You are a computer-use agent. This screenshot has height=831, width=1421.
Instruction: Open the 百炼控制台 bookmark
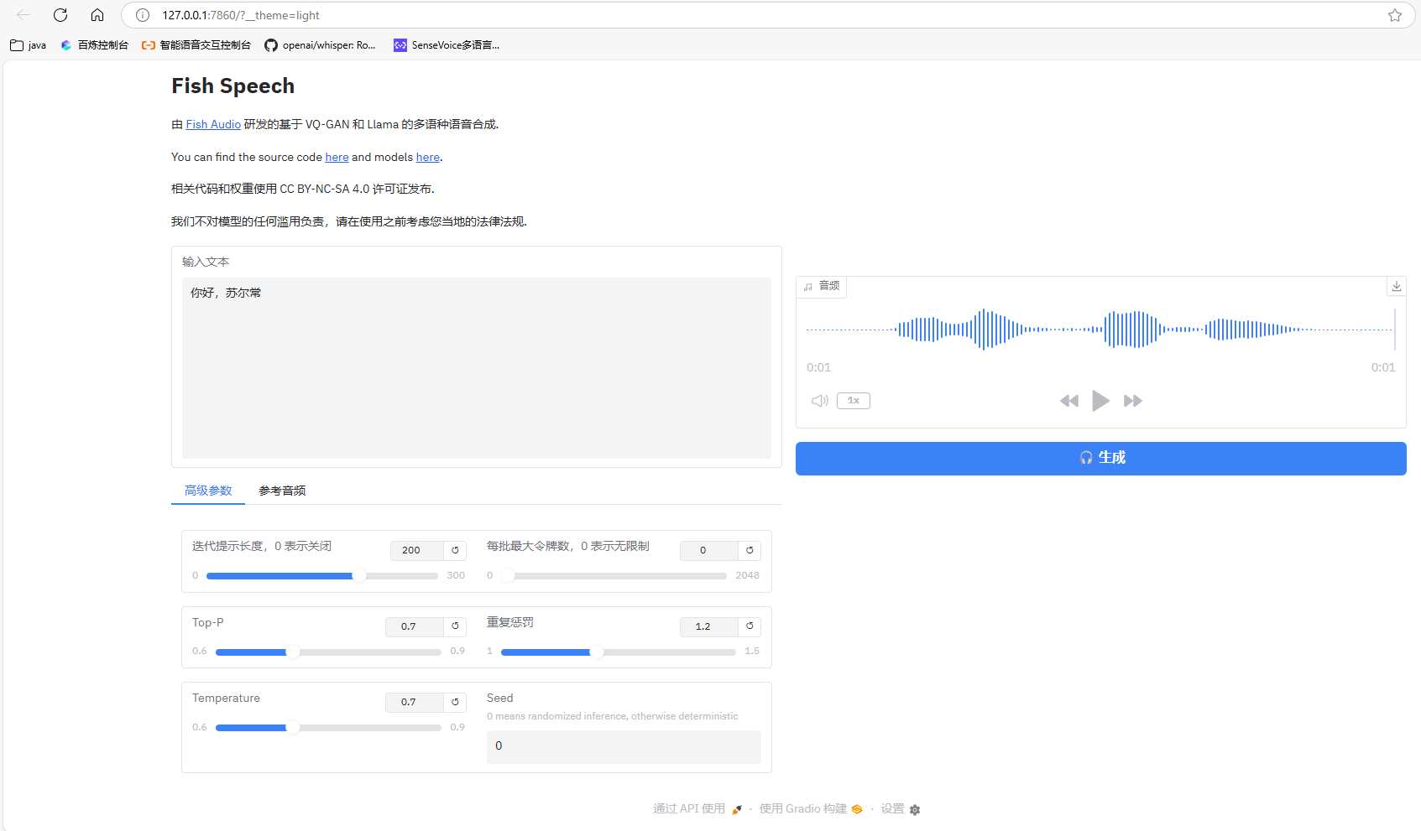[x=94, y=45]
